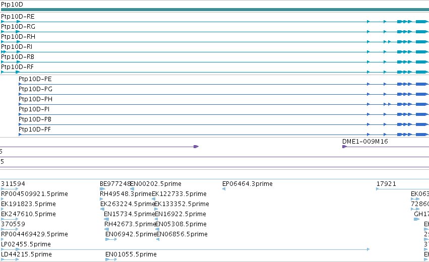Select protein Ptp10D-PE label
429x262 pixels.
tap(35, 79)
